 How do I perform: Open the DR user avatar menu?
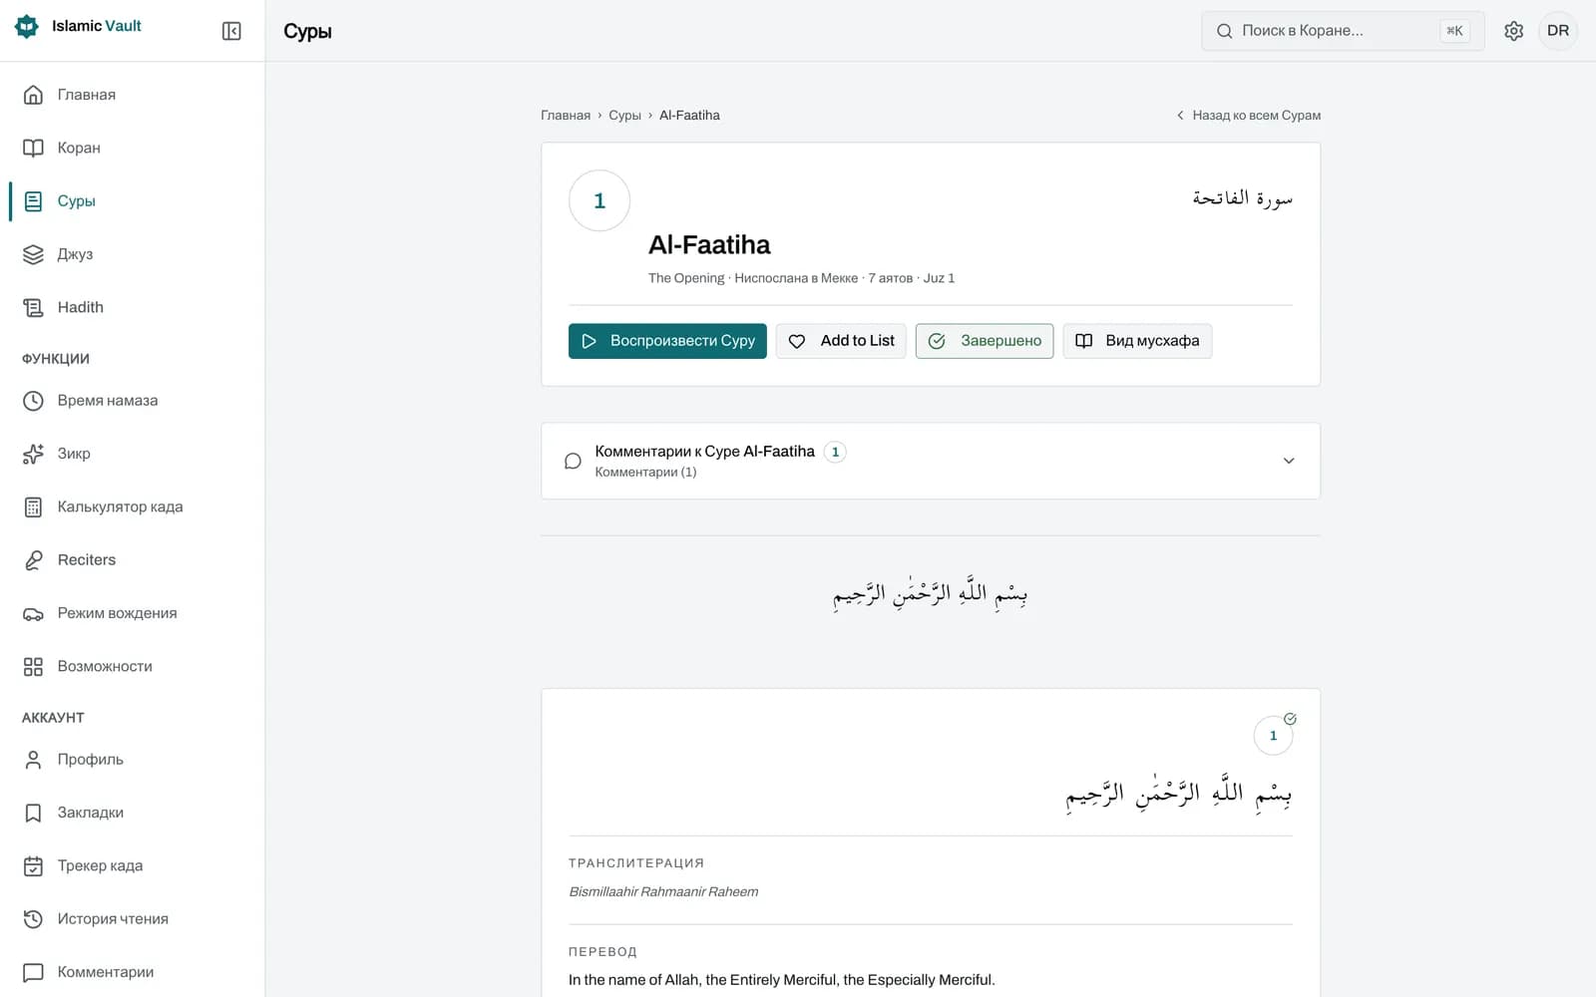tap(1558, 31)
